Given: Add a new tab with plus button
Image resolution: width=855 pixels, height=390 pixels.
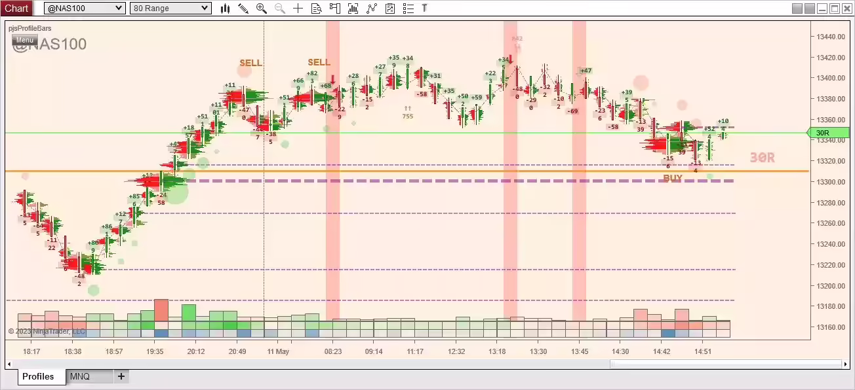Looking at the screenshot, I should (121, 376).
